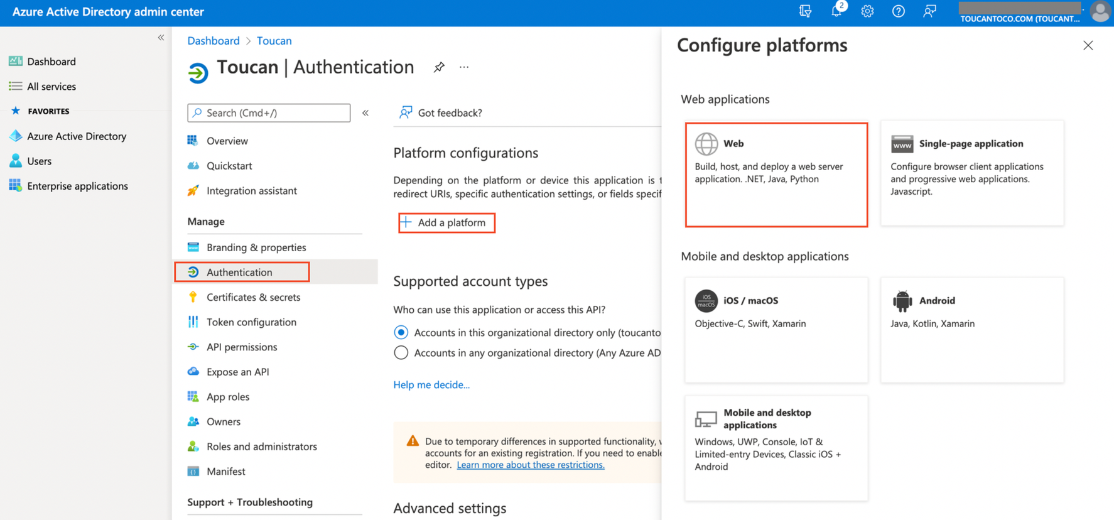
Task: Click the Dashboard icon in sidebar
Action: pos(15,61)
